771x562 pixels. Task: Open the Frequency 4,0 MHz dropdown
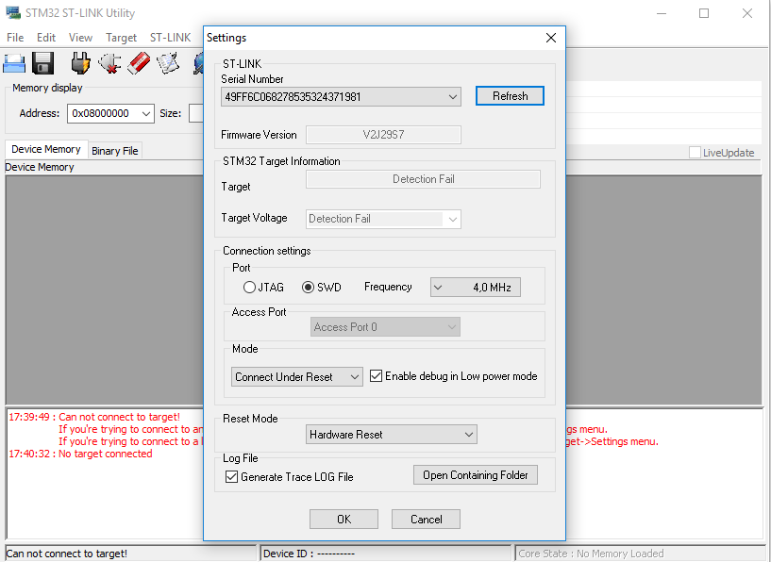475,287
